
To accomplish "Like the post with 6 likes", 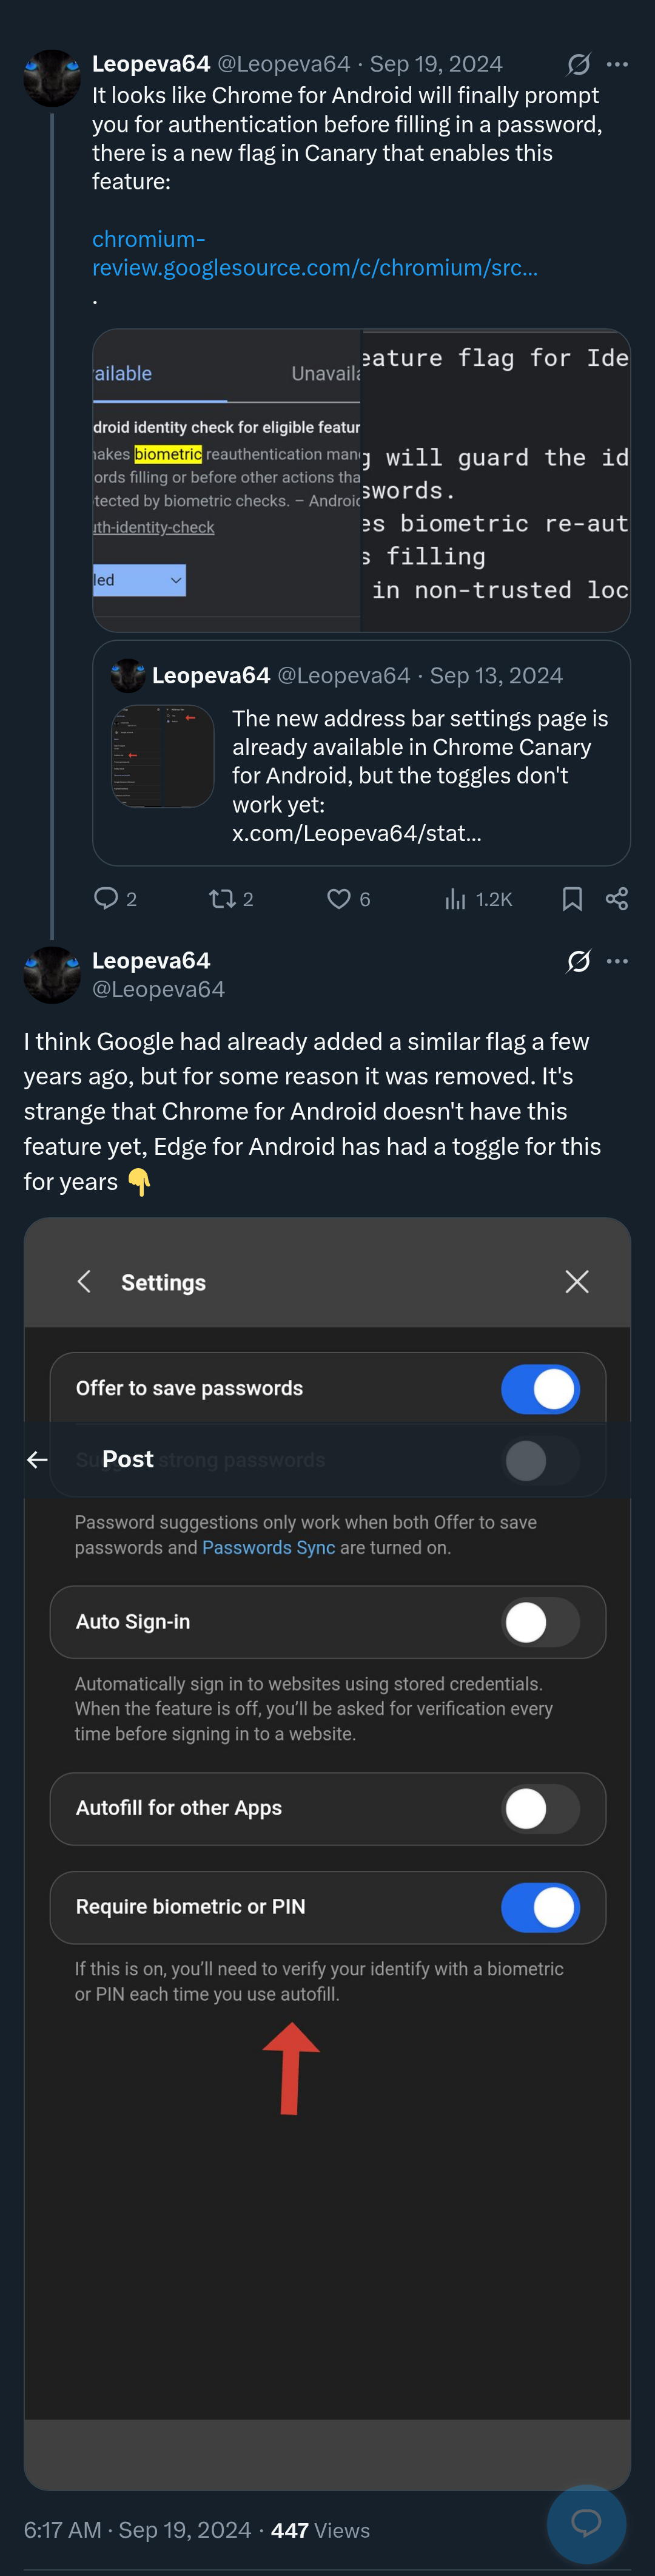I will point(339,898).
